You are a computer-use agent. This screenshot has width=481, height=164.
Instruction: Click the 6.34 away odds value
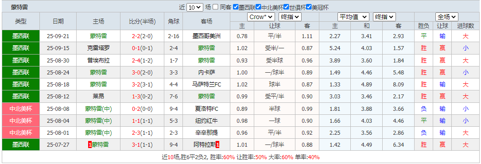[398, 144]
